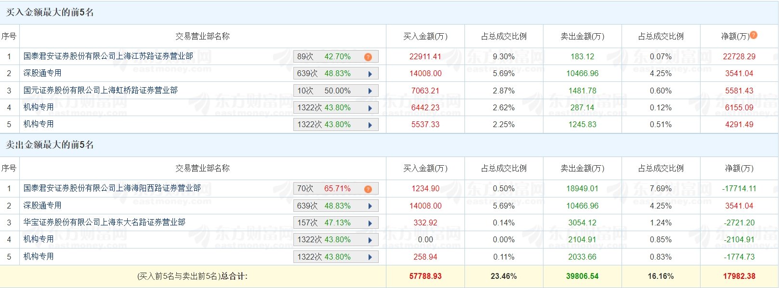Open 华宝证券上海东大名路证券营业部 link

click(x=104, y=223)
